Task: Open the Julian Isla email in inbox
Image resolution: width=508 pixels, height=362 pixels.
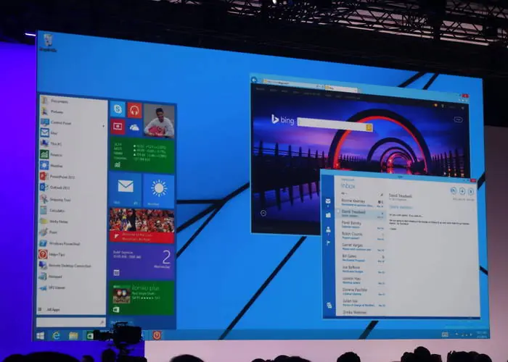Action: tap(364, 303)
